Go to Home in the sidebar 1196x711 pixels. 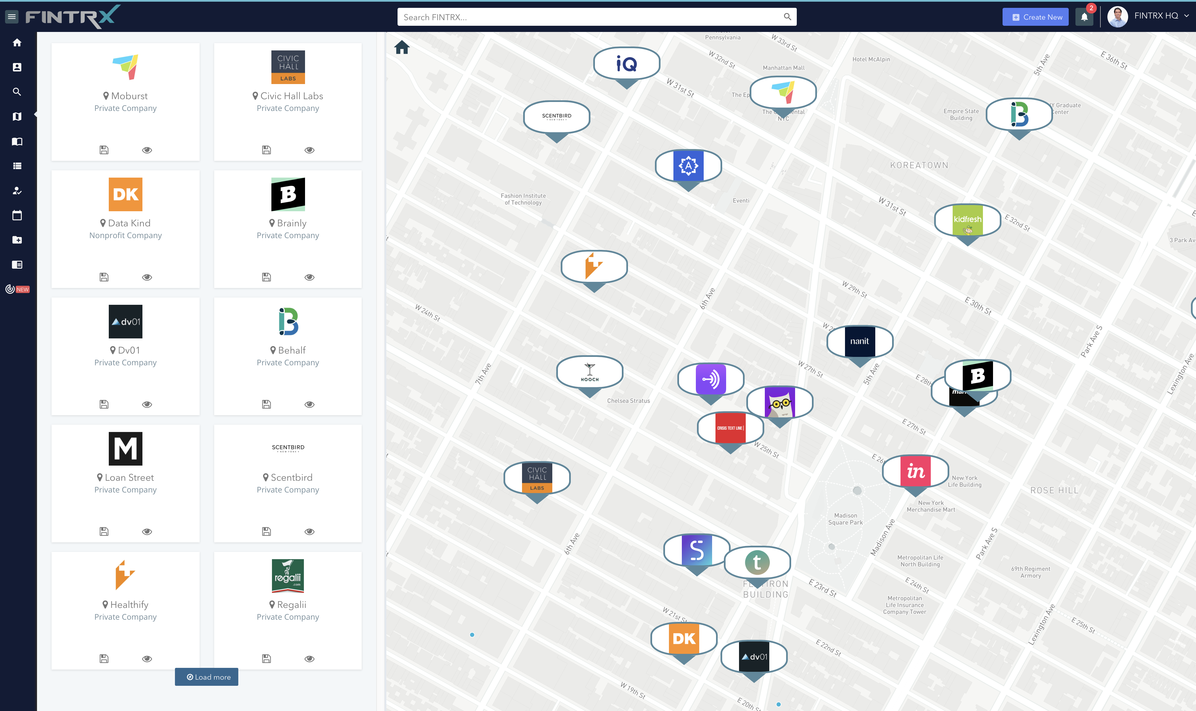(17, 43)
